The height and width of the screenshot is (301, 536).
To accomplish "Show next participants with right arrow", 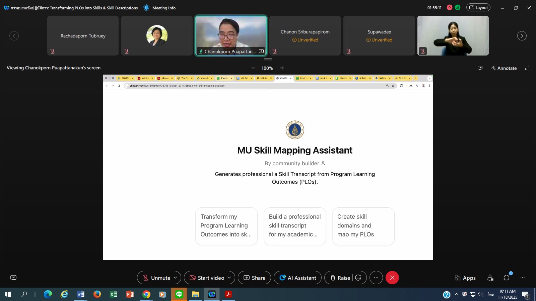I will click(x=522, y=36).
